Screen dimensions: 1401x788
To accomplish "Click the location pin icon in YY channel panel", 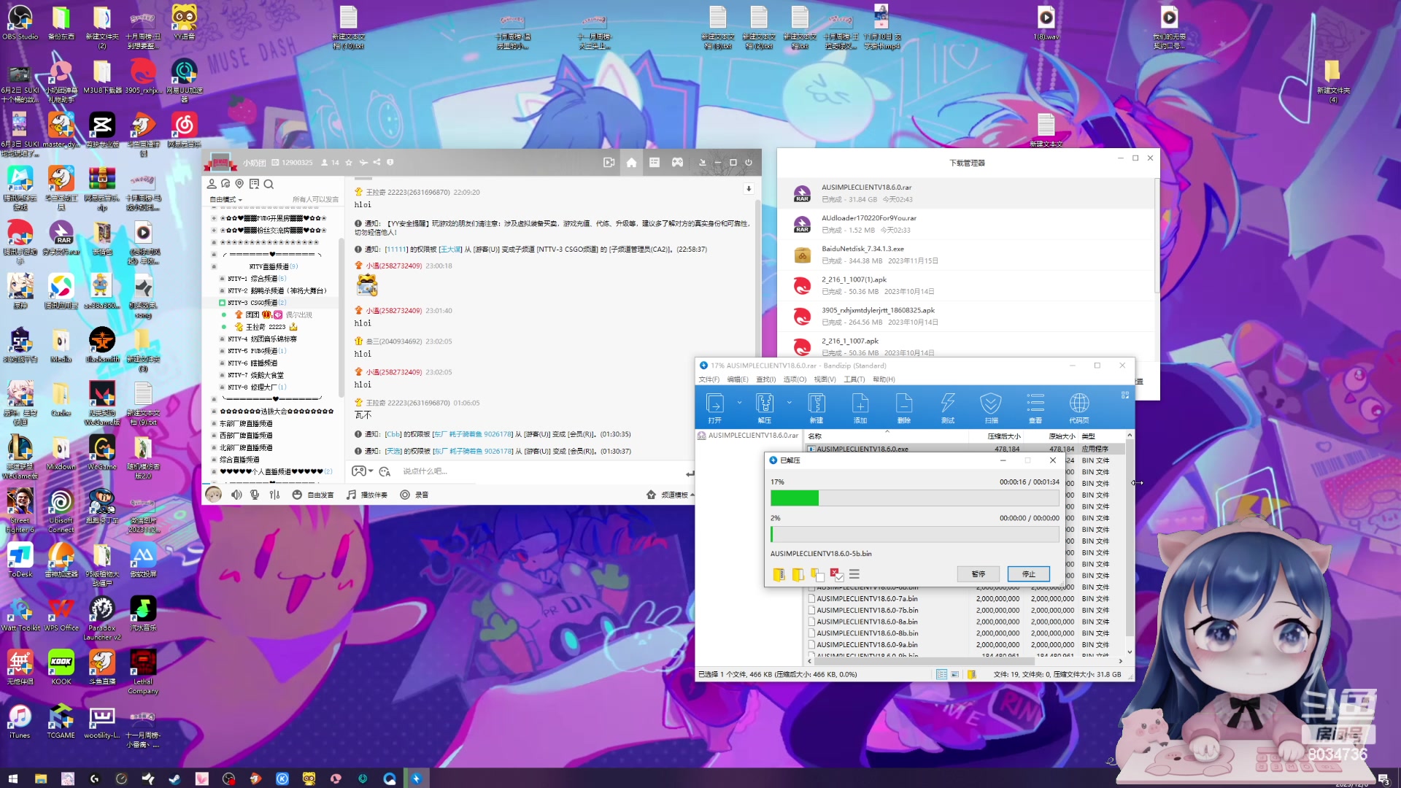I will tap(239, 184).
